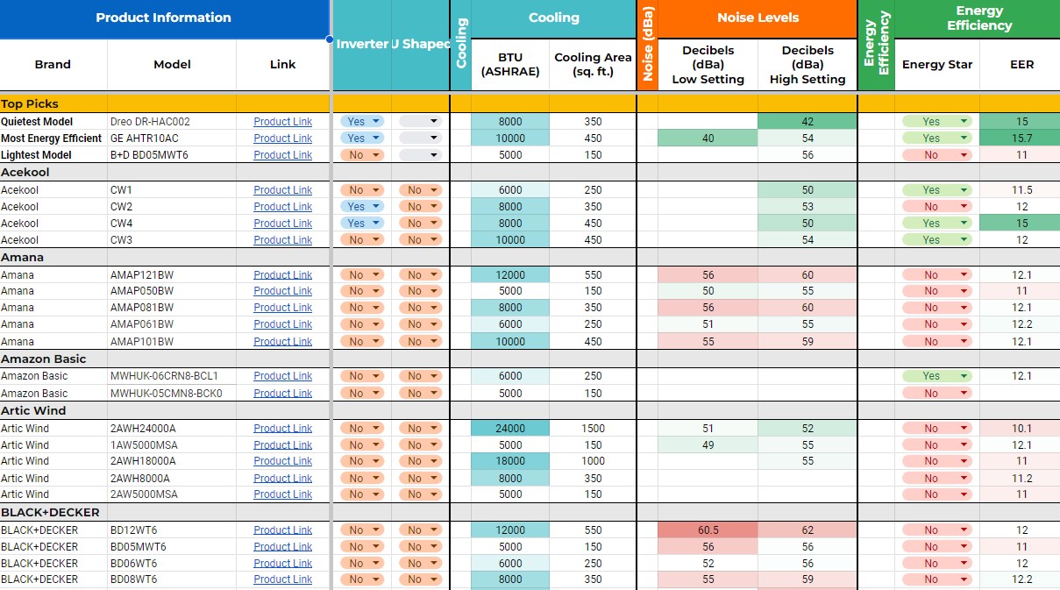Open Product Link for Artic Wind 2AWH18000A
The image size is (1060, 590).
click(x=282, y=461)
